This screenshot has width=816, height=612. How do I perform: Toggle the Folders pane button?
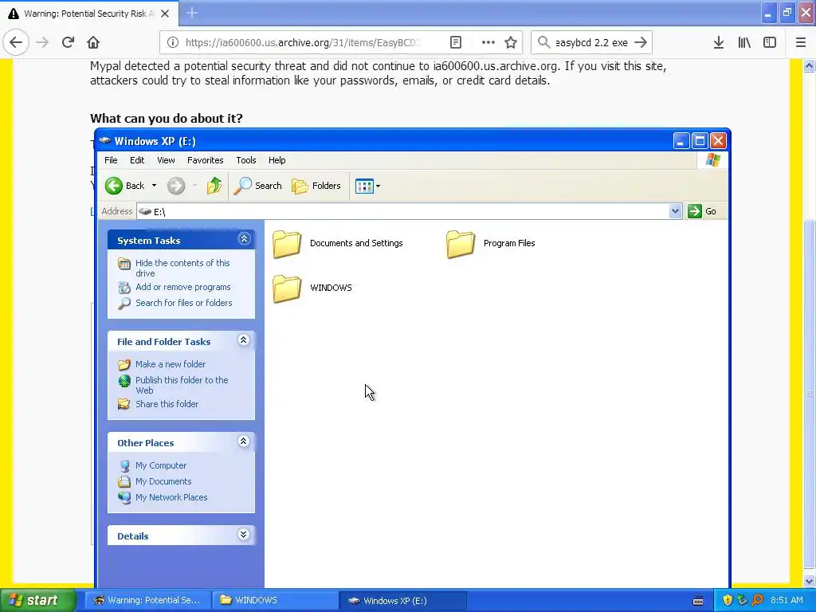[316, 186]
